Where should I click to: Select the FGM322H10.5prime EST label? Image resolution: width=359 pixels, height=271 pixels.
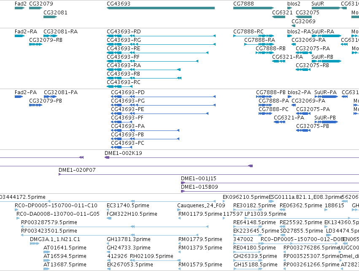pyautogui.click(x=132, y=214)
